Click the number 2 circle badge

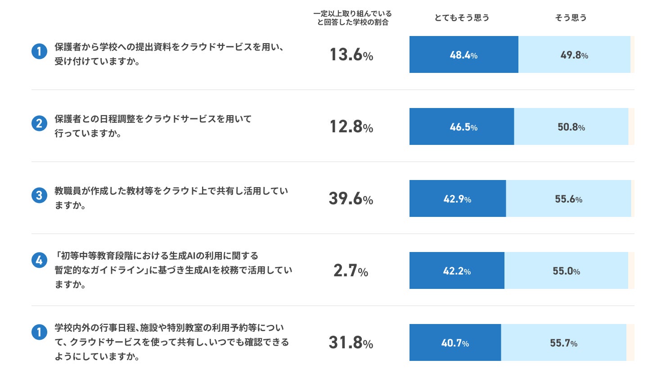click(39, 123)
